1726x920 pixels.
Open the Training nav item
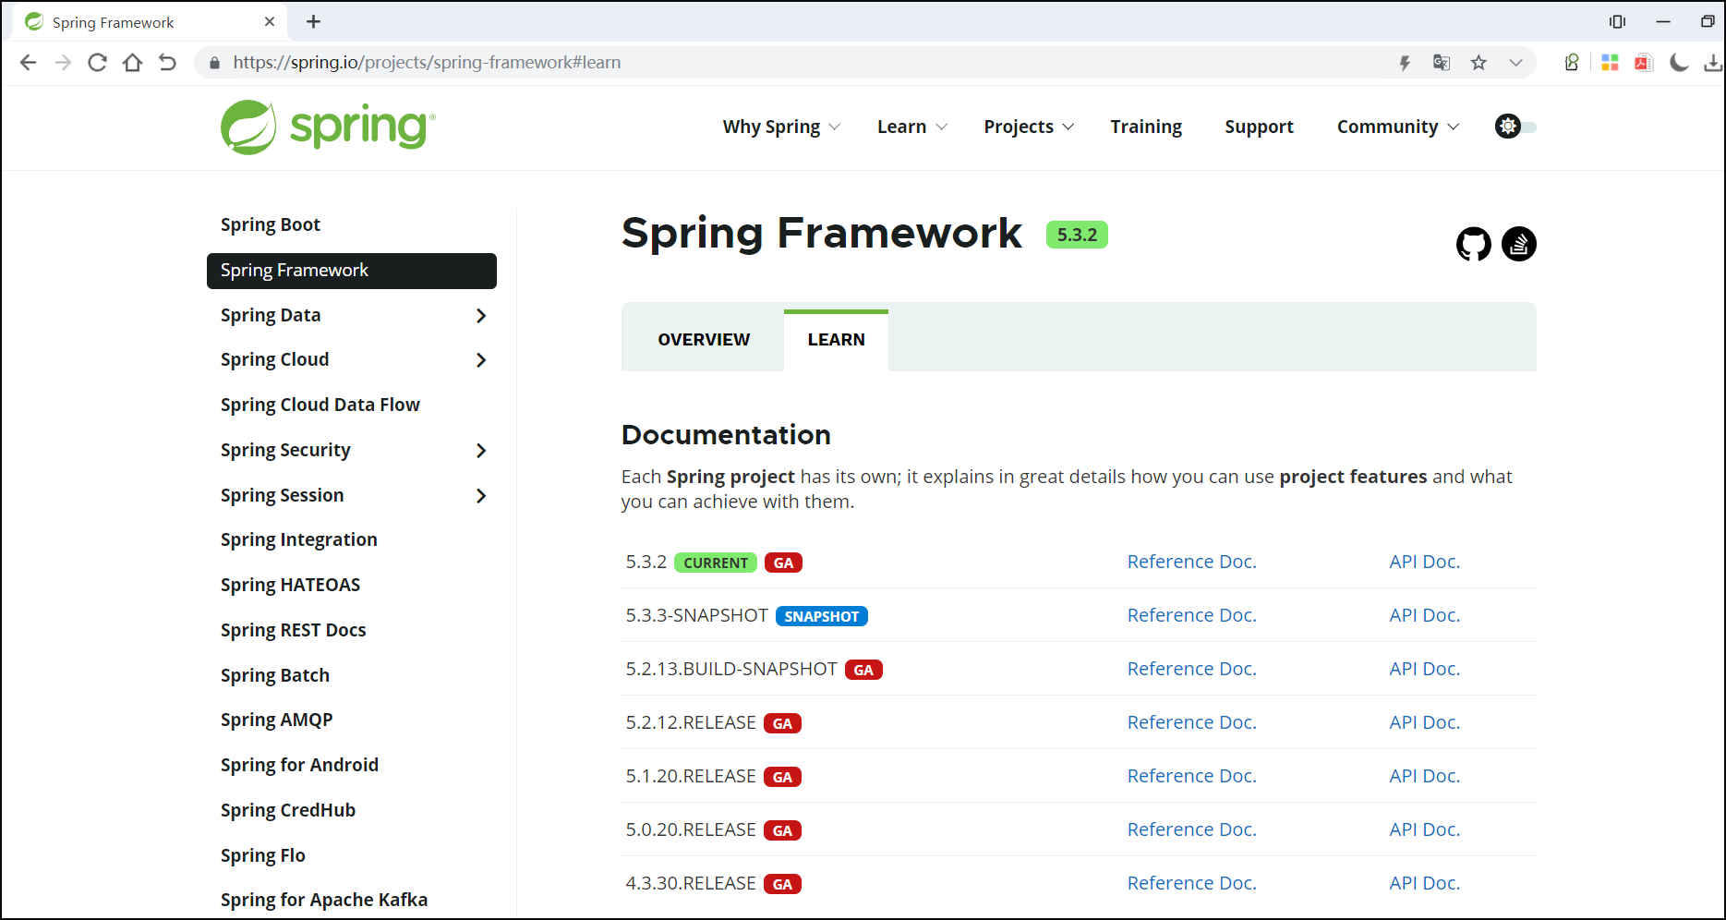tap(1146, 127)
